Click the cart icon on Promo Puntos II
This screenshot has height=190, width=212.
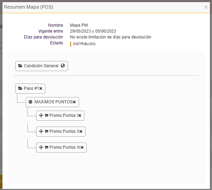coord(46,131)
